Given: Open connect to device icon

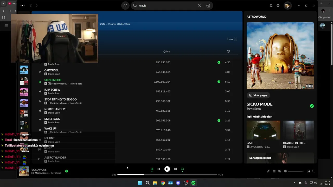Looking at the screenshot, I should click(x=280, y=171).
